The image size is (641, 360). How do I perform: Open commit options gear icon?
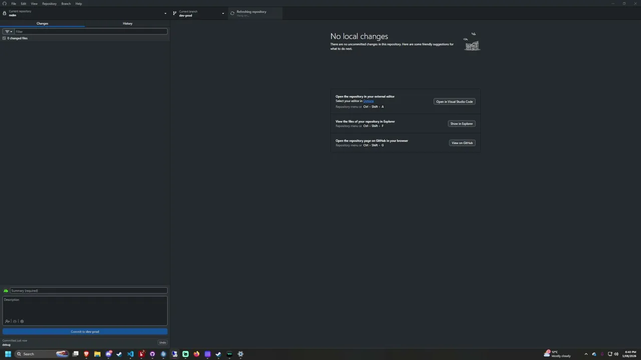(22, 321)
